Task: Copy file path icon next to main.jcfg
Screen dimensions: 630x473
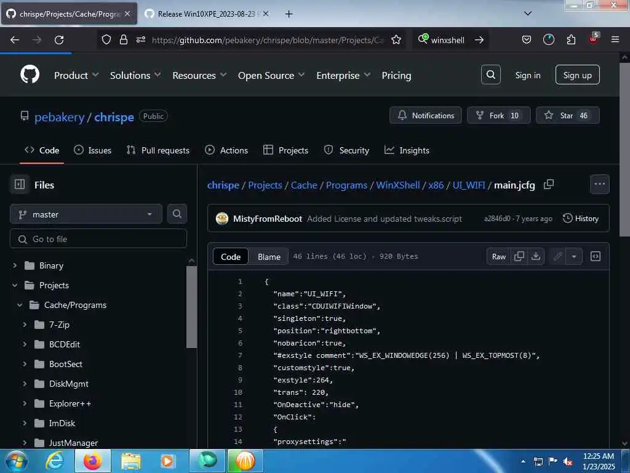Action: pyautogui.click(x=548, y=185)
